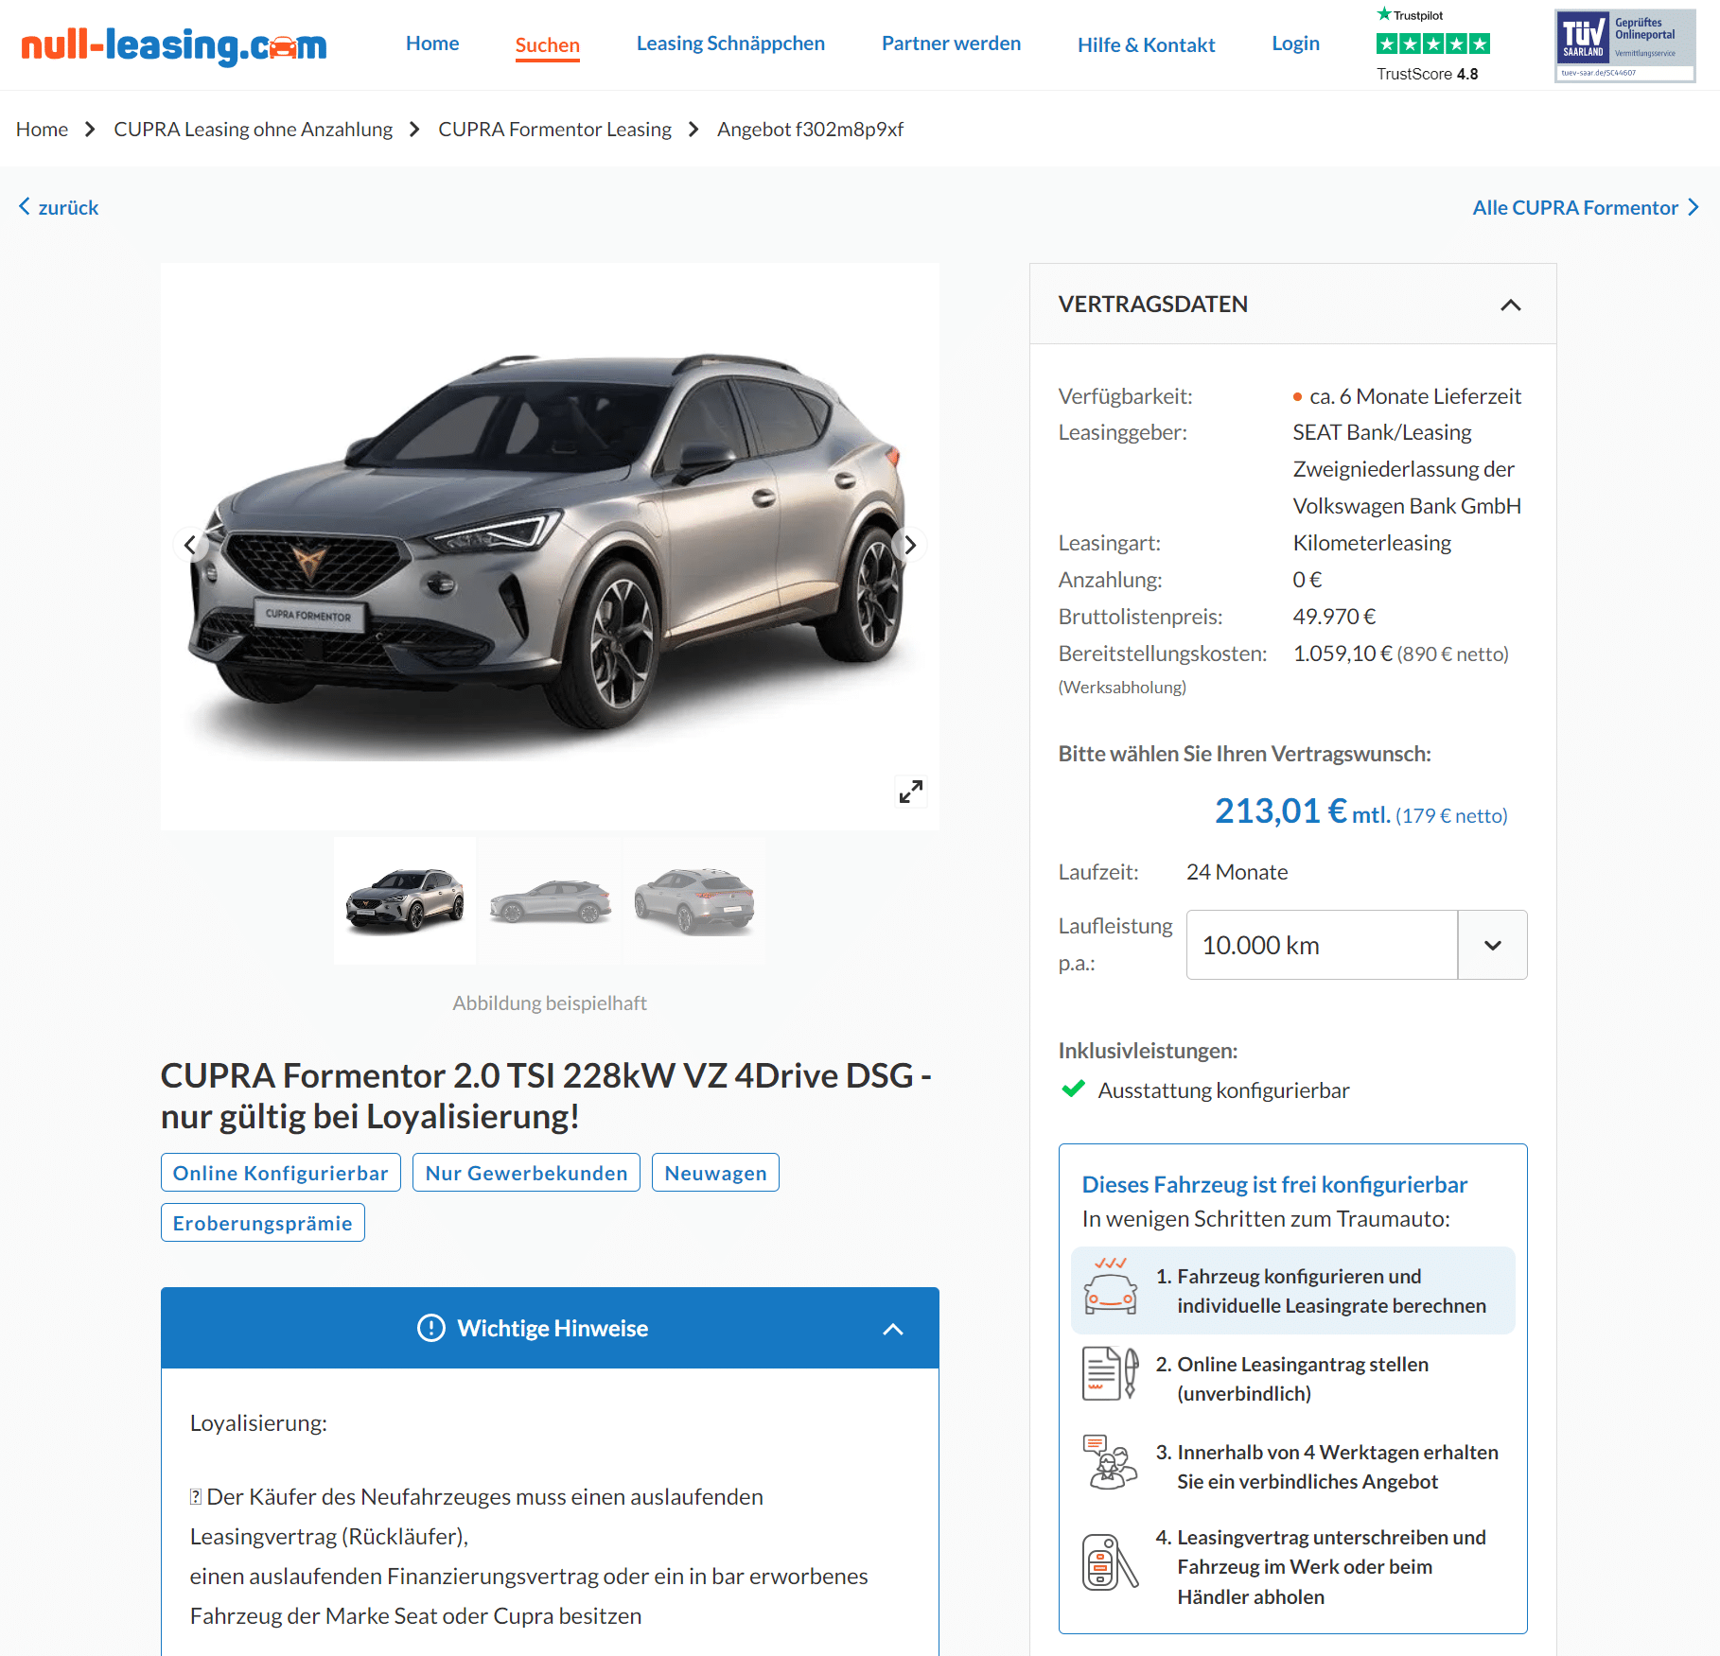Click the Neuwagen tag

click(715, 1173)
